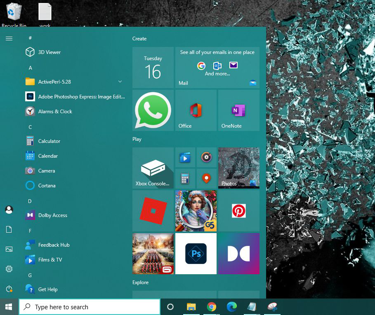
Task: Expand the Start menu hamburger button
Action: tap(9, 39)
